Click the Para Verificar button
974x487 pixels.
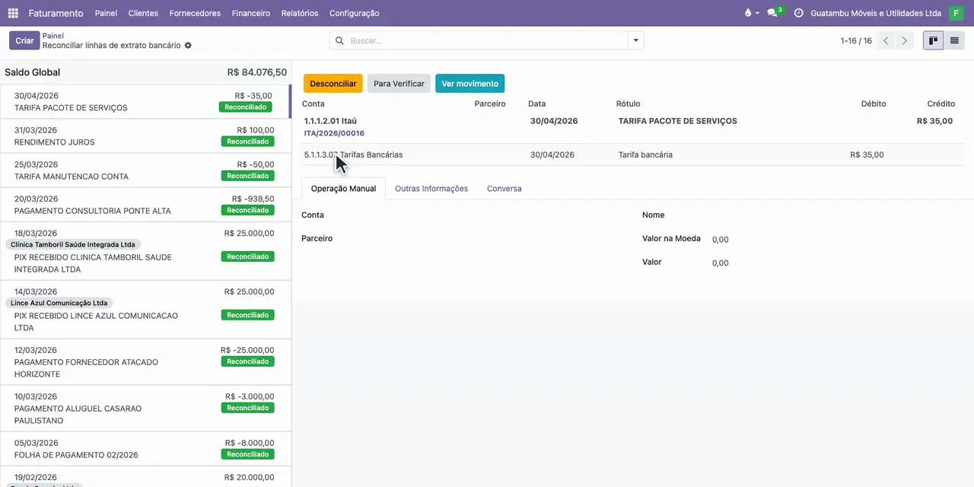pos(399,84)
